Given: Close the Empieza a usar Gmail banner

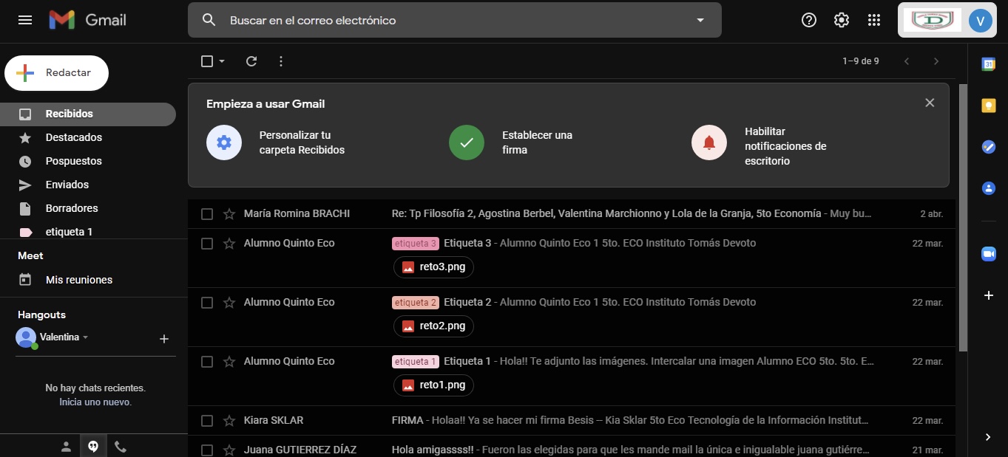Looking at the screenshot, I should click(930, 103).
